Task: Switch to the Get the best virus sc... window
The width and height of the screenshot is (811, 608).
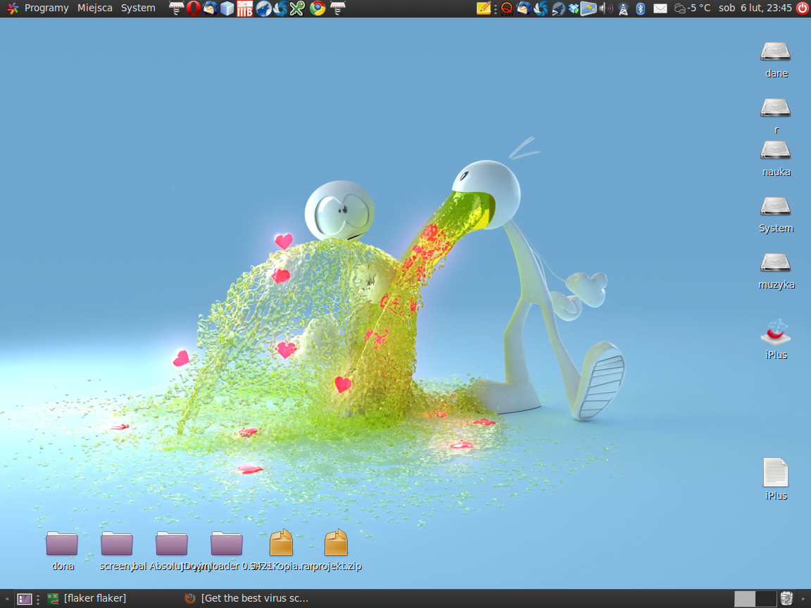Action: click(x=247, y=599)
